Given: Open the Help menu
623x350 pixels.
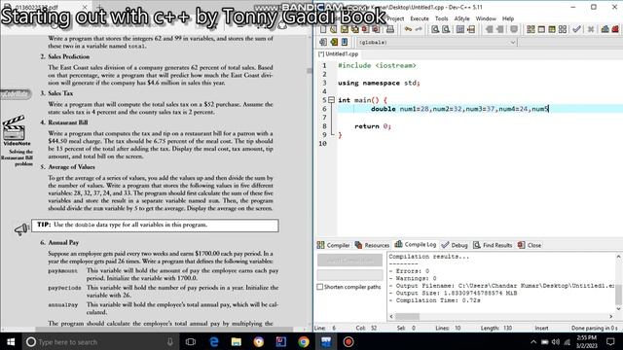Looking at the screenshot, I should pyautogui.click(x=508, y=18).
